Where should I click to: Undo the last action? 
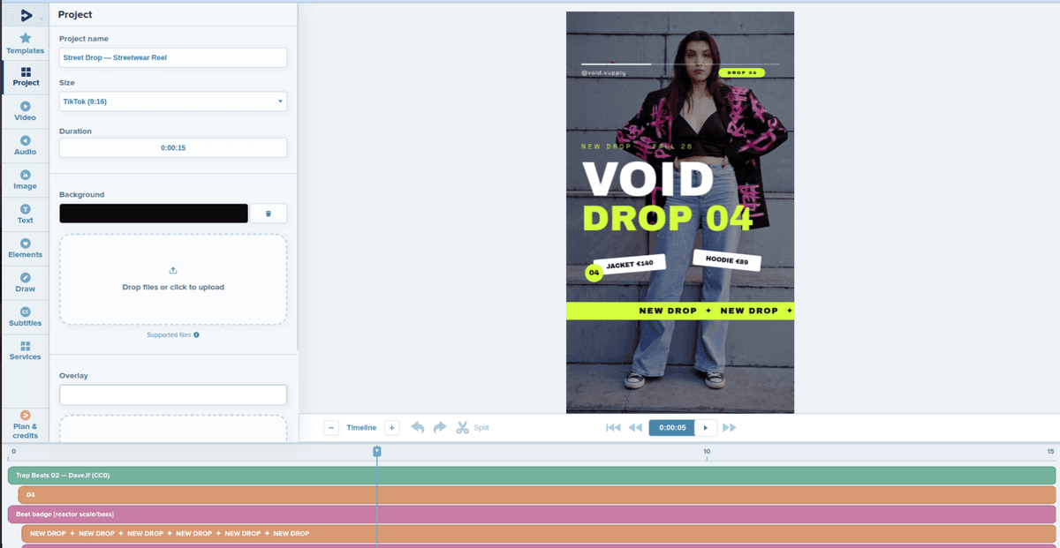[x=418, y=427]
